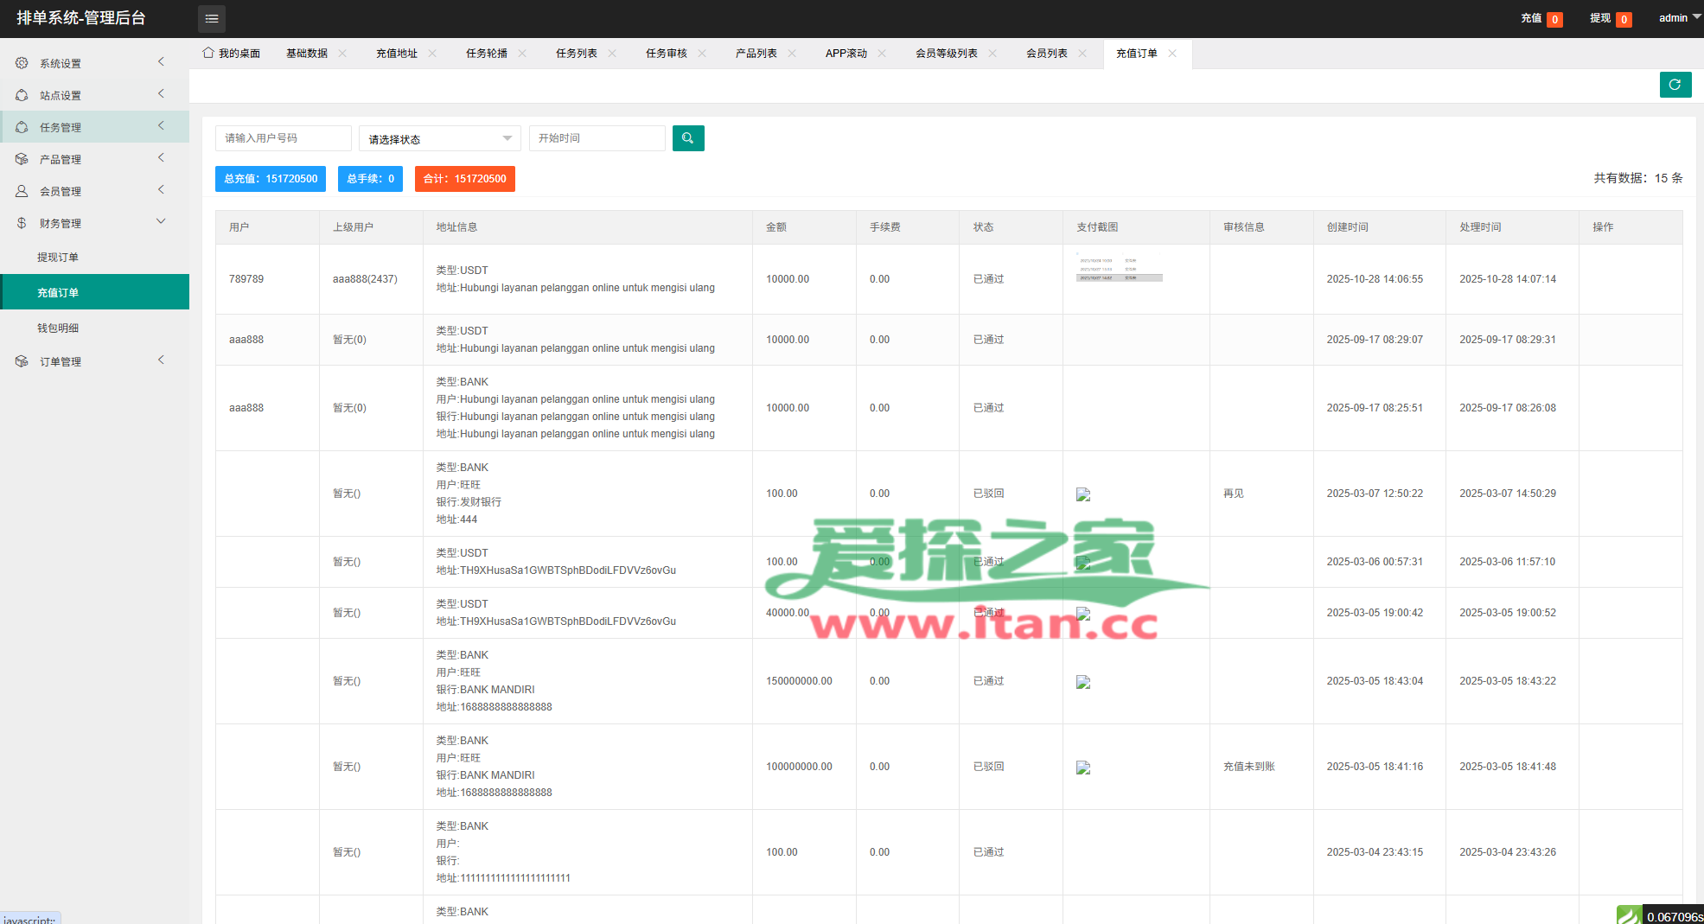Open 钱包明细 in the sidebar
This screenshot has height=924, width=1704.
(58, 328)
